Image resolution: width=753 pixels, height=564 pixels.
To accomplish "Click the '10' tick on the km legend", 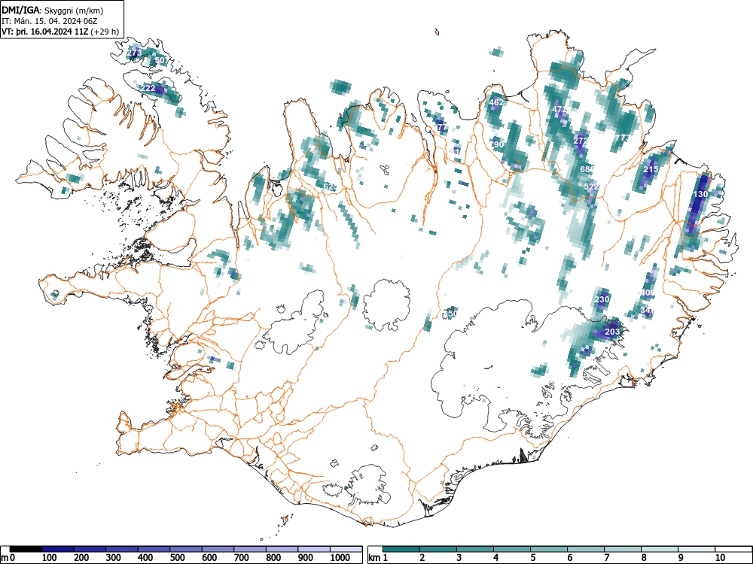I will [720, 558].
